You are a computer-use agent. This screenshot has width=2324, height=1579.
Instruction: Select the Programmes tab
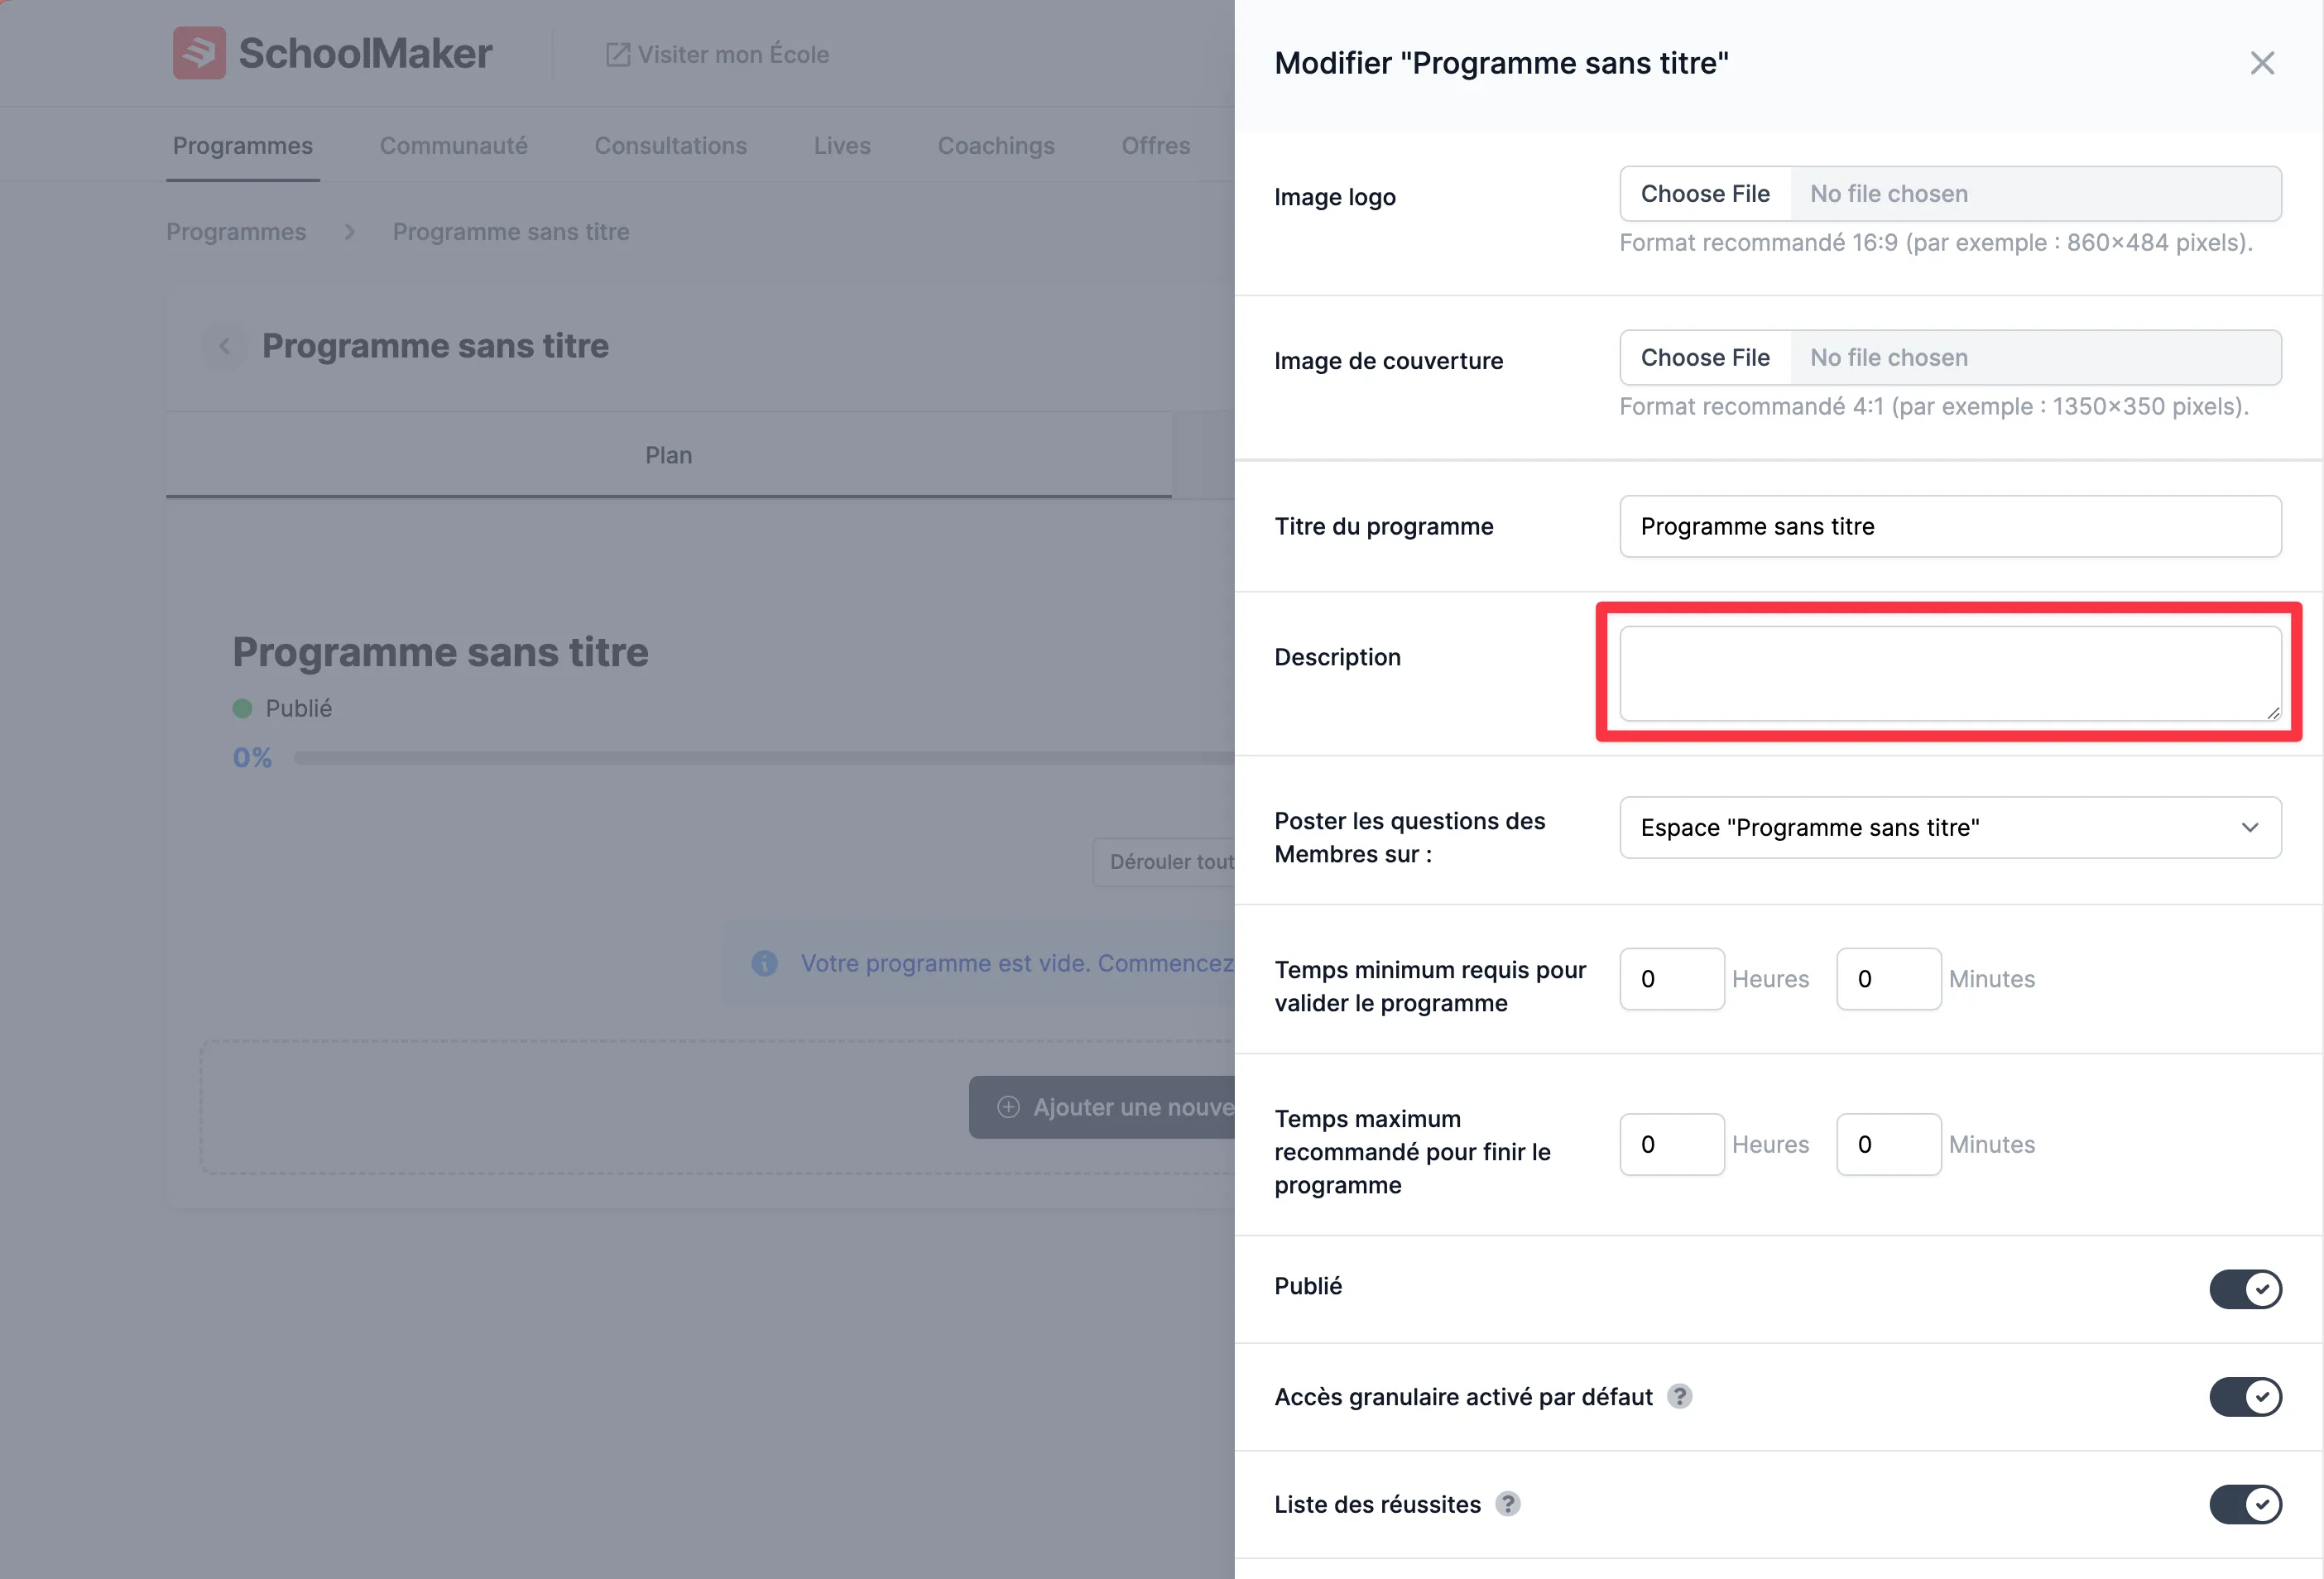click(243, 145)
